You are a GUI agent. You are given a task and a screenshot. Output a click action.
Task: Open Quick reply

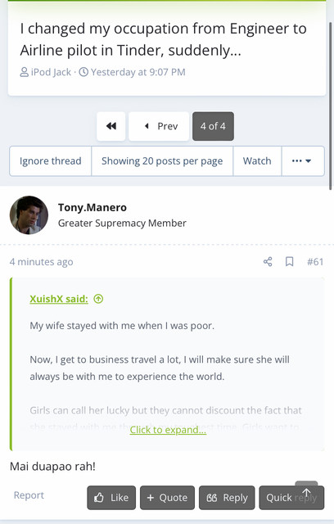pyautogui.click(x=291, y=498)
